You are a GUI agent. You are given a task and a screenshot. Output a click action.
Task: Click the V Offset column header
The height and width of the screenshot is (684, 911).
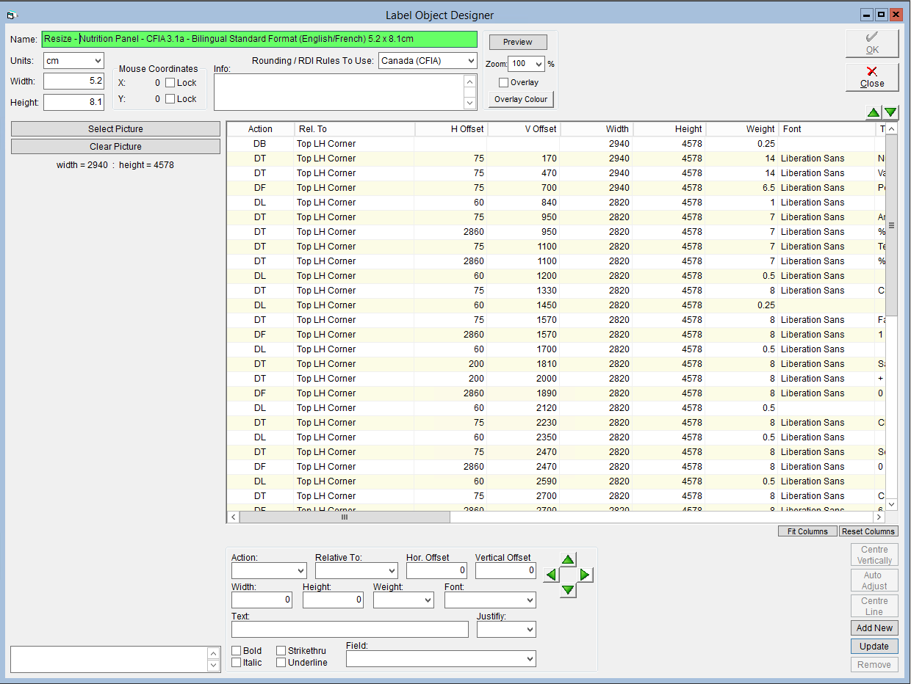coord(524,129)
